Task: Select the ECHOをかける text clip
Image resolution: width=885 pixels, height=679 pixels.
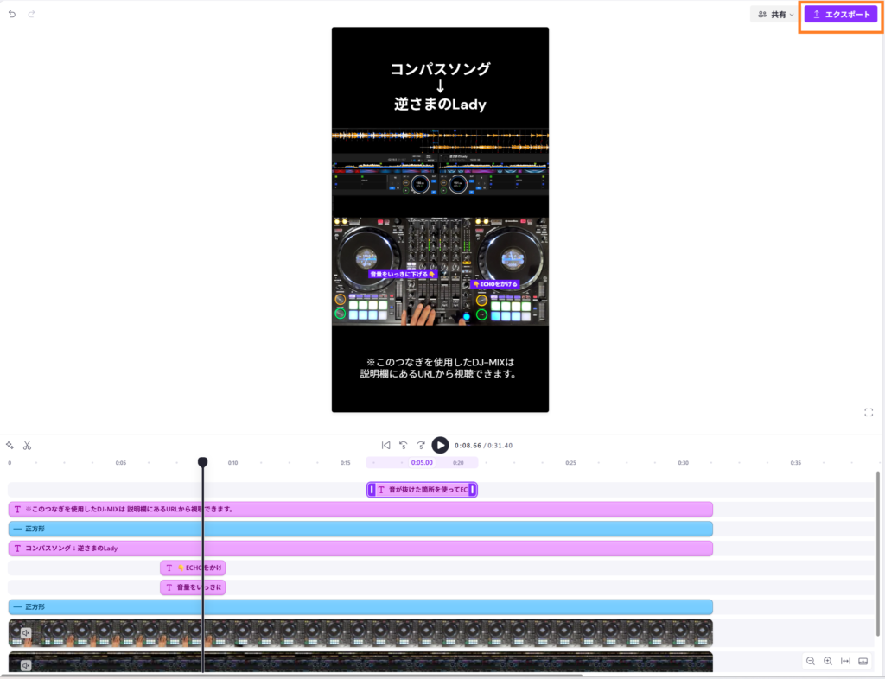Action: tap(193, 568)
